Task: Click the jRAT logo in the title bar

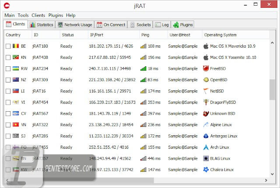Action: tap(7, 6)
